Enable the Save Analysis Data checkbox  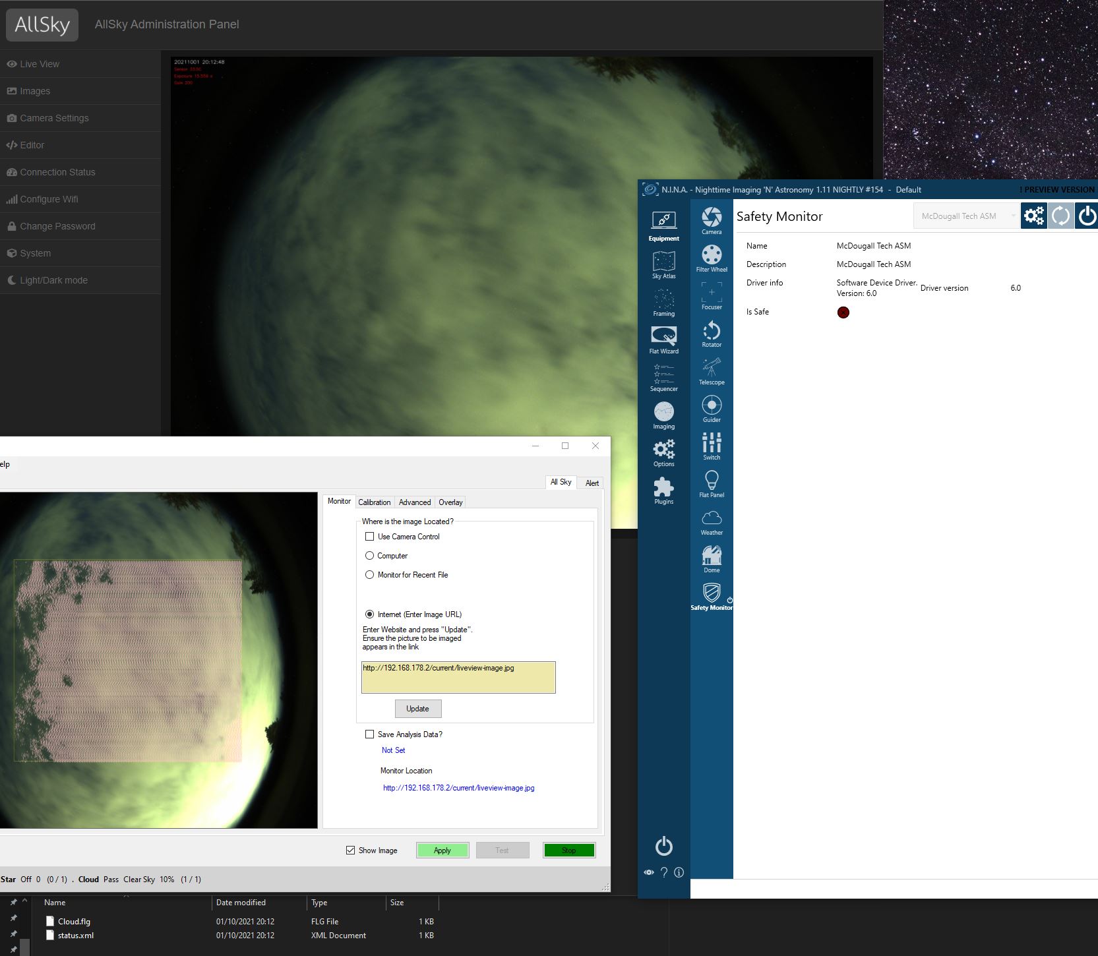(369, 734)
